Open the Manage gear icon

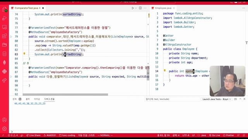(x=4, y=129)
